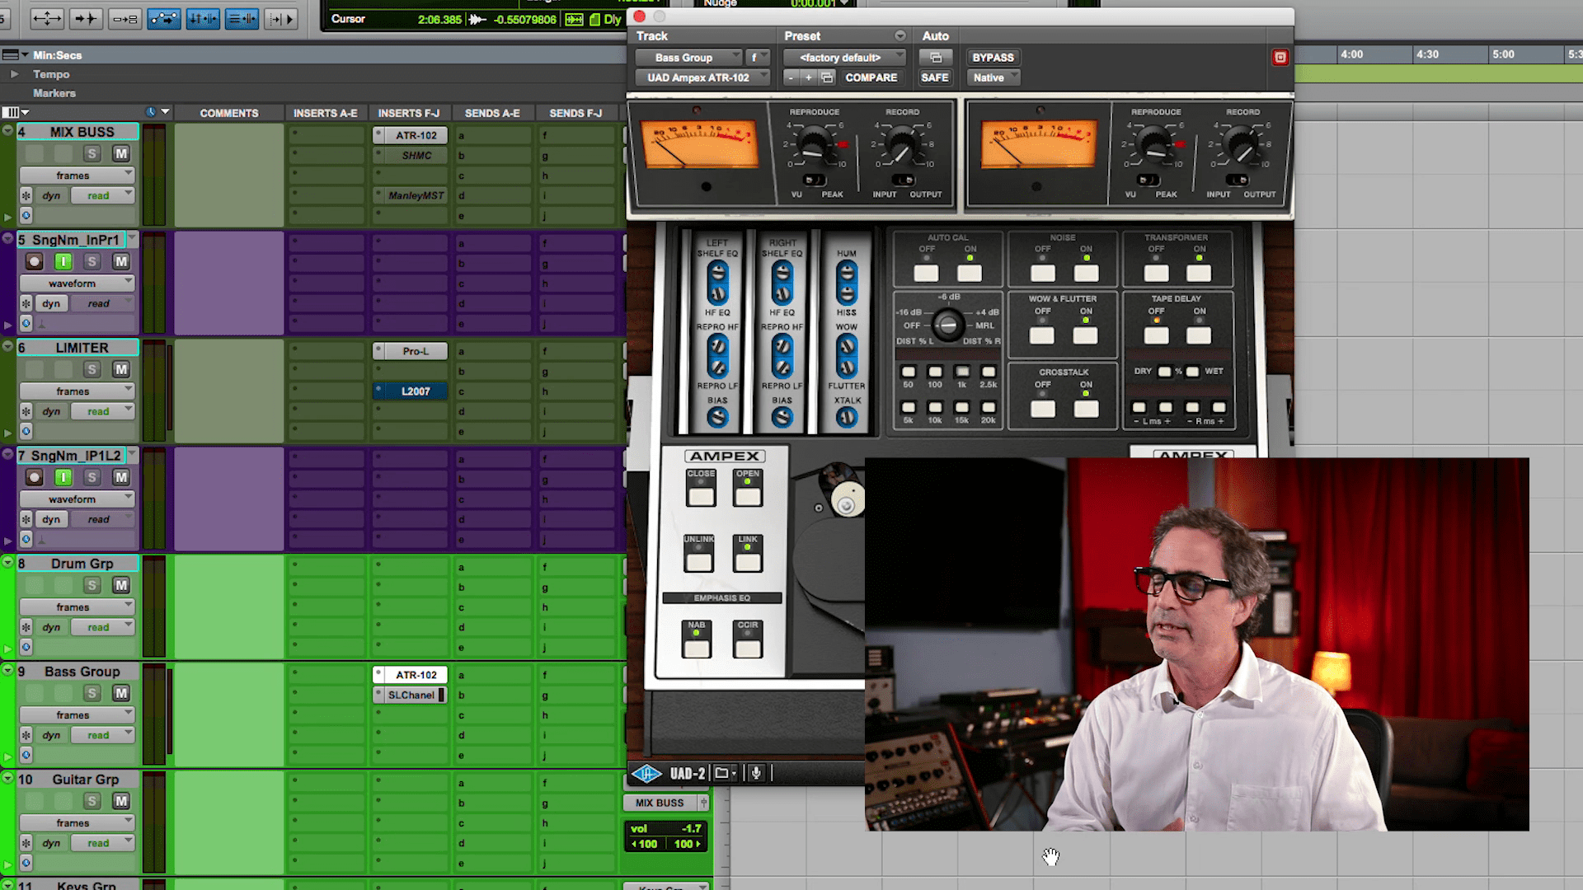Open the UAD Ampex ATR-102 plugin selector
The image size is (1583, 890).
[703, 77]
